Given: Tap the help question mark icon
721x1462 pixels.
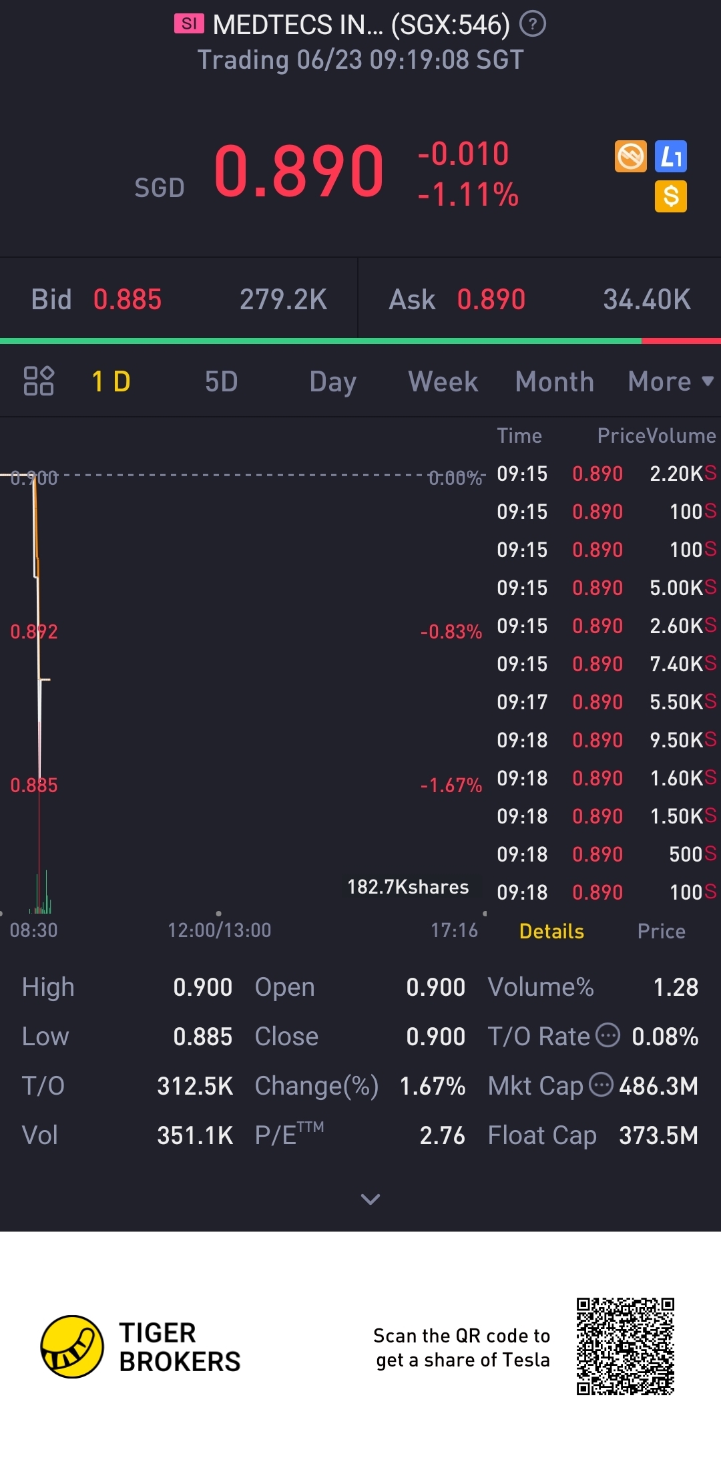Looking at the screenshot, I should [x=533, y=25].
